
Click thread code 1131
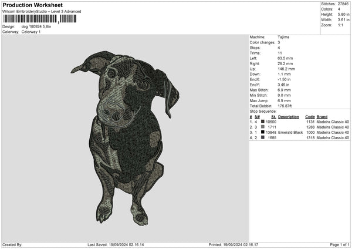click(x=310, y=122)
